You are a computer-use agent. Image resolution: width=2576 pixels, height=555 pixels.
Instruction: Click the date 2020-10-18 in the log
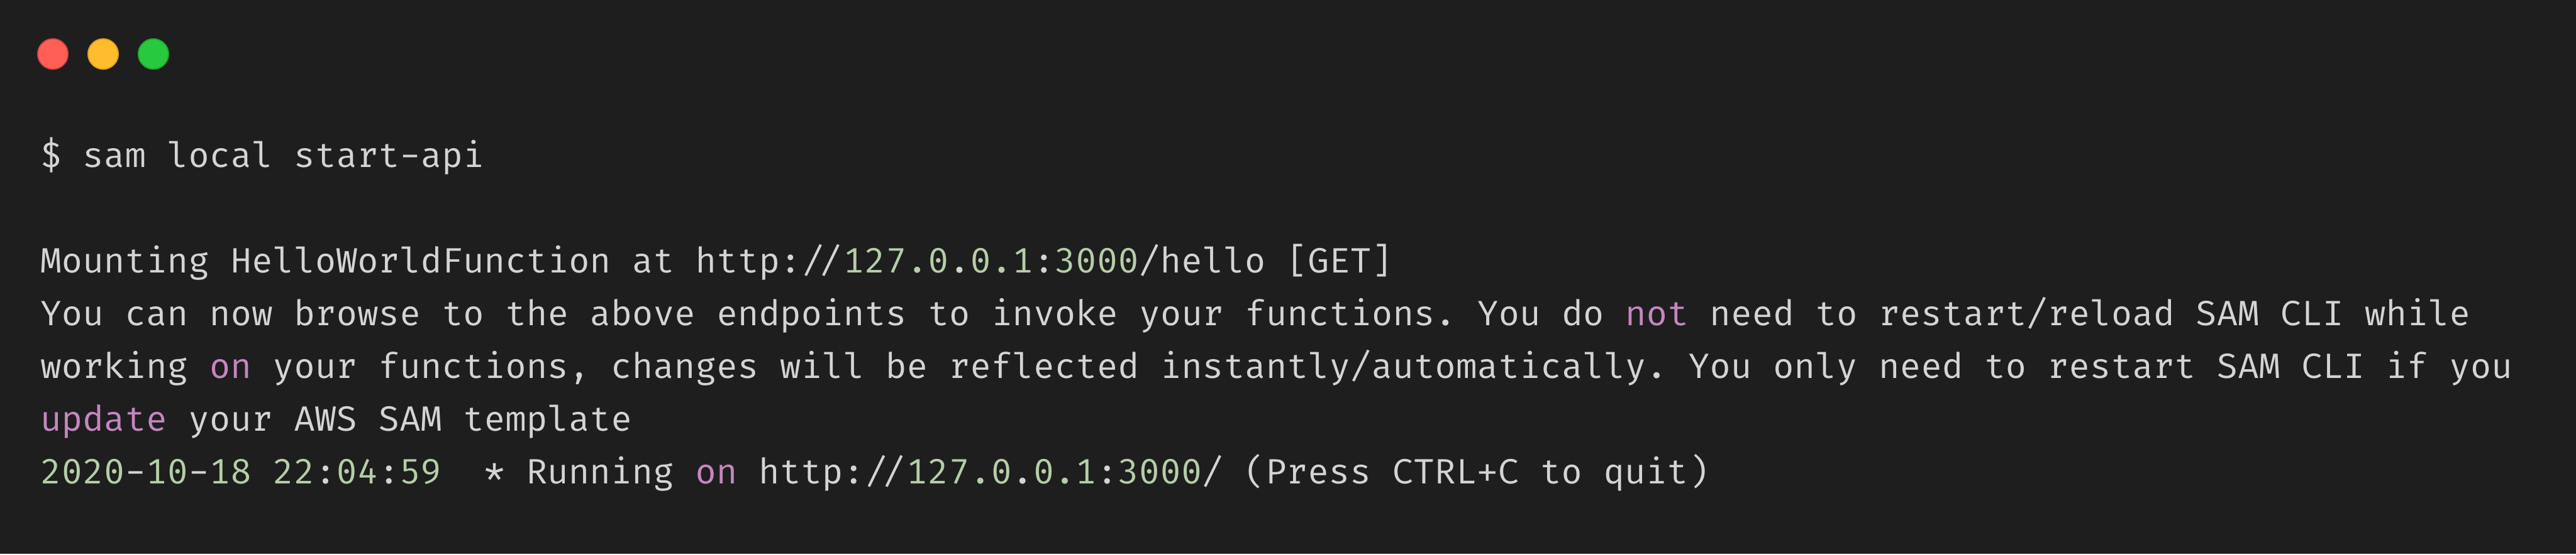click(x=146, y=472)
